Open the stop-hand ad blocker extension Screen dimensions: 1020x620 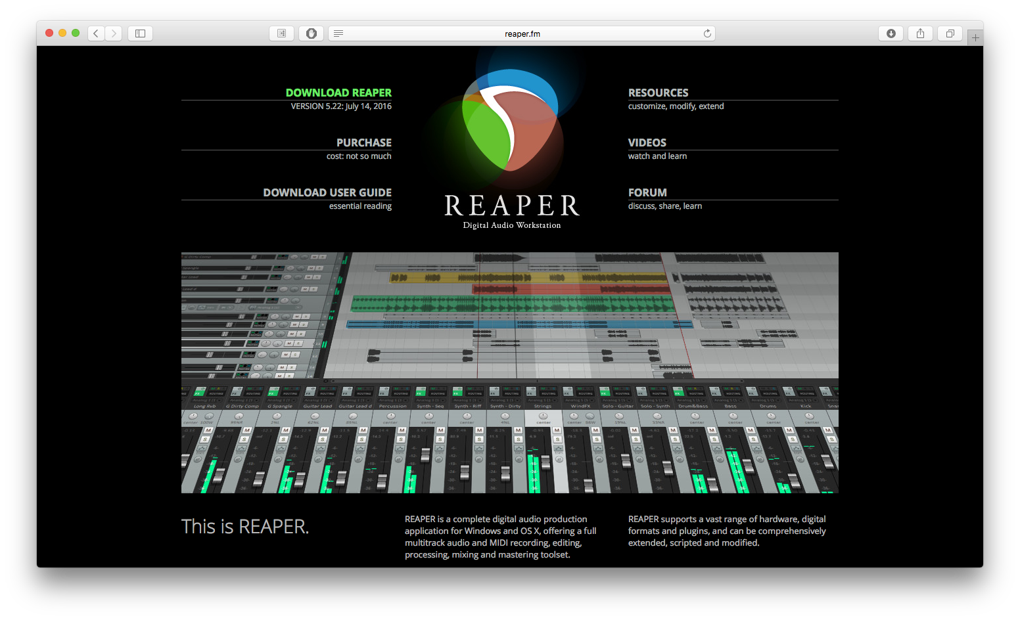(x=312, y=33)
